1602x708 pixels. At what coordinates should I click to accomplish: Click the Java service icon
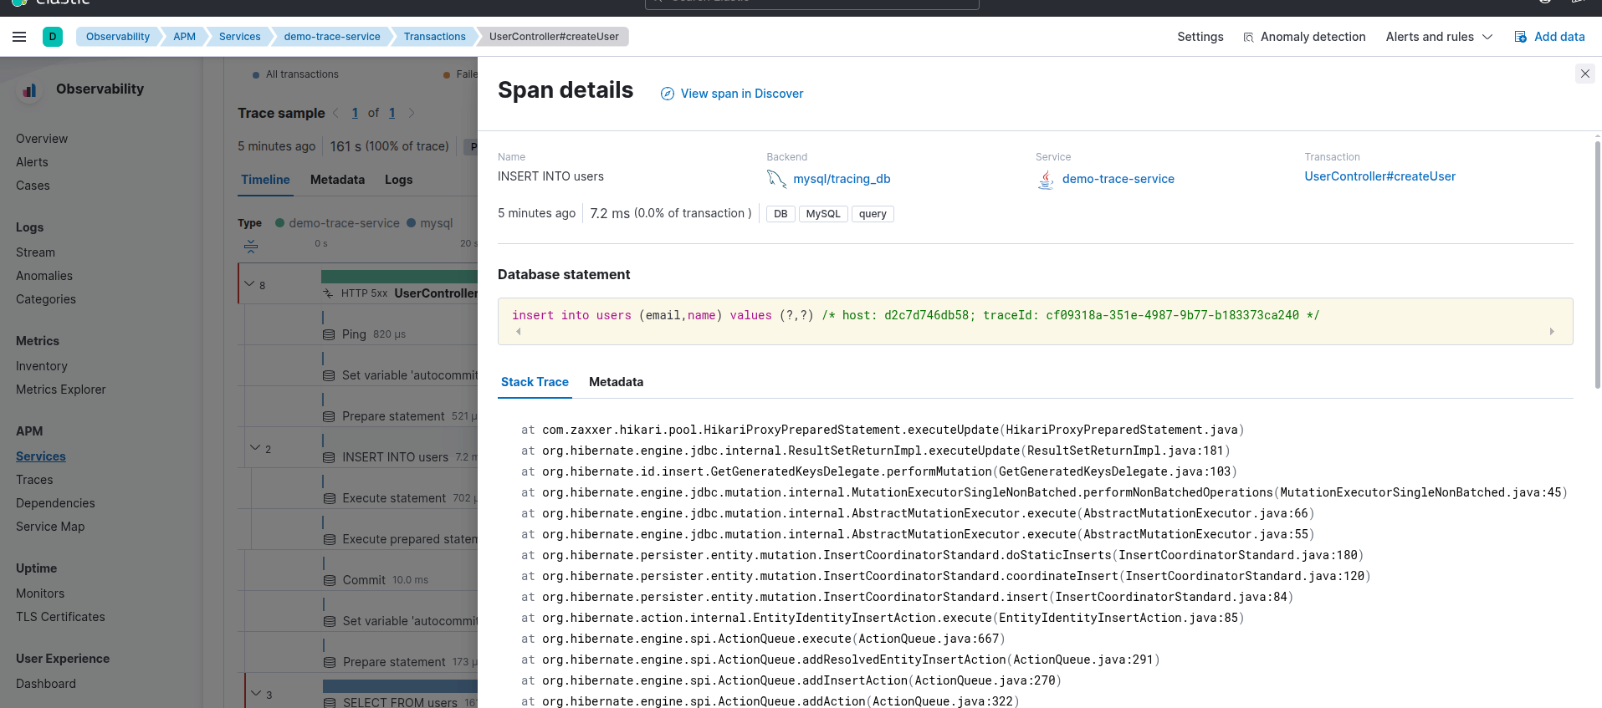pyautogui.click(x=1046, y=179)
